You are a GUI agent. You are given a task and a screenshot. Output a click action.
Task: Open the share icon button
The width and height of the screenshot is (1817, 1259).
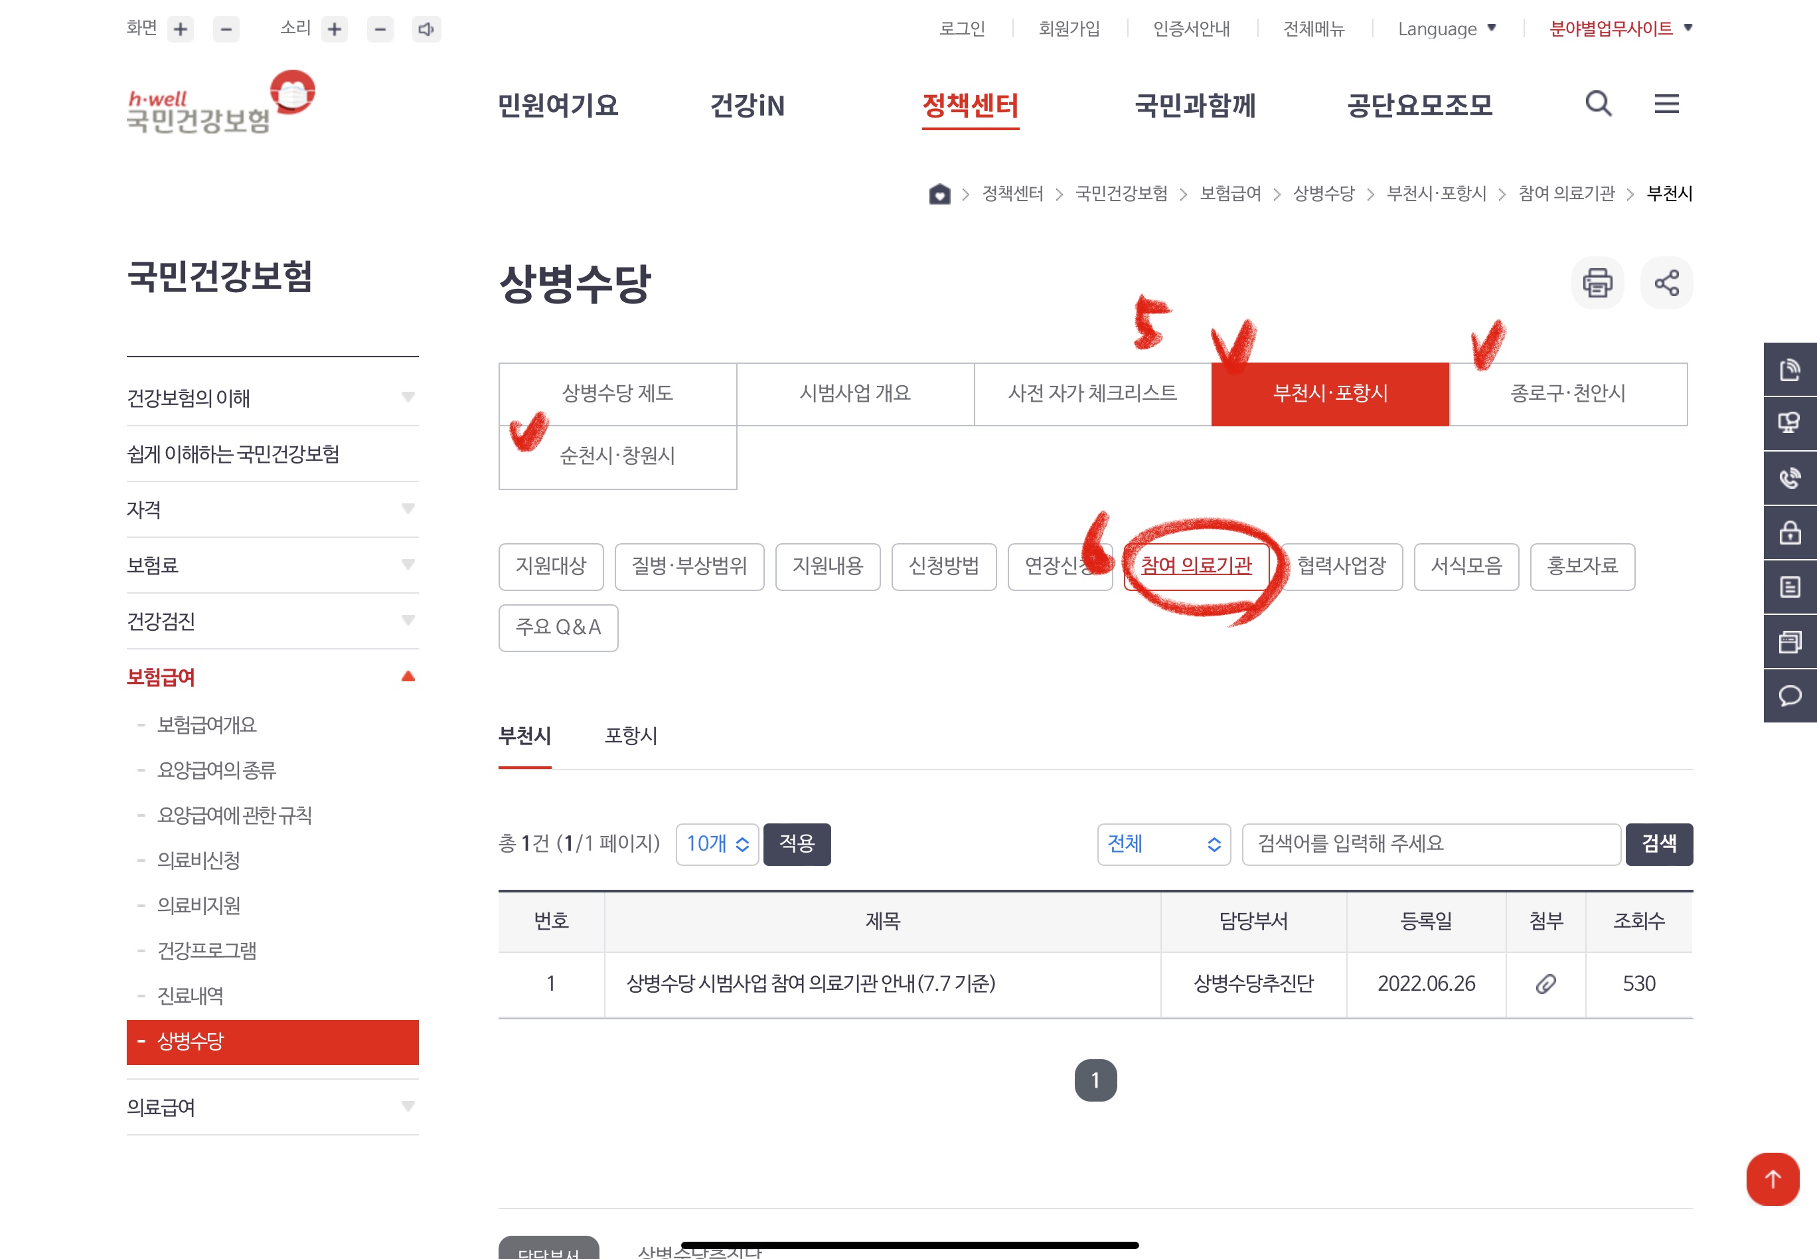coord(1666,282)
